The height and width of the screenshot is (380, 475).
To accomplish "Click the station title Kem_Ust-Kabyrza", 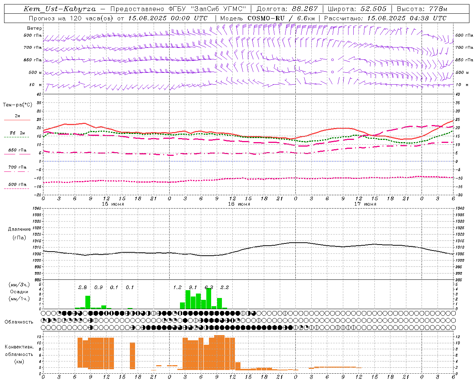I will click(60, 9).
